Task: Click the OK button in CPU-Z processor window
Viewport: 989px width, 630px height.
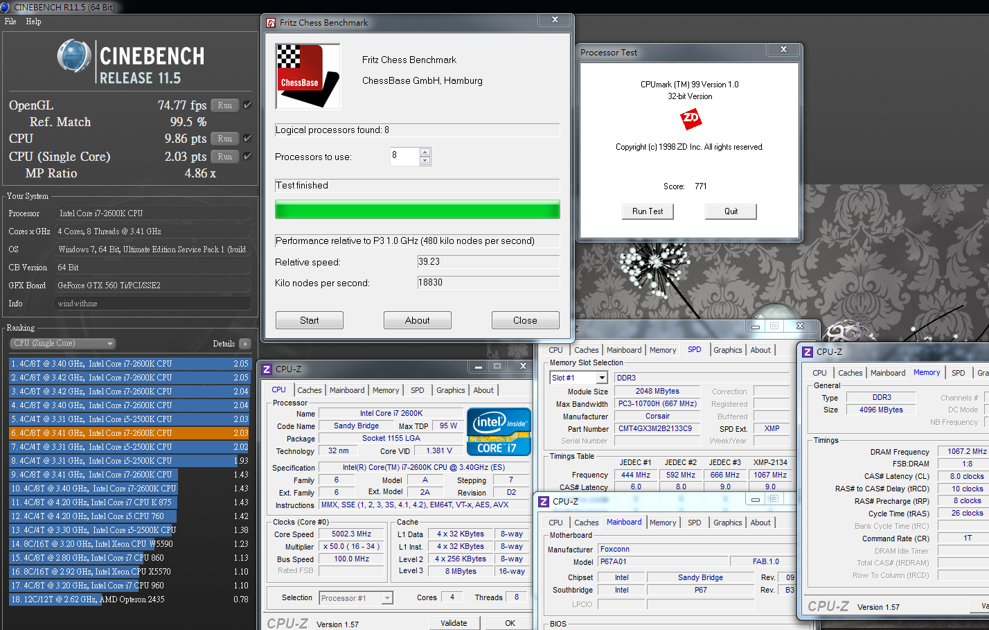Action: pos(510,623)
